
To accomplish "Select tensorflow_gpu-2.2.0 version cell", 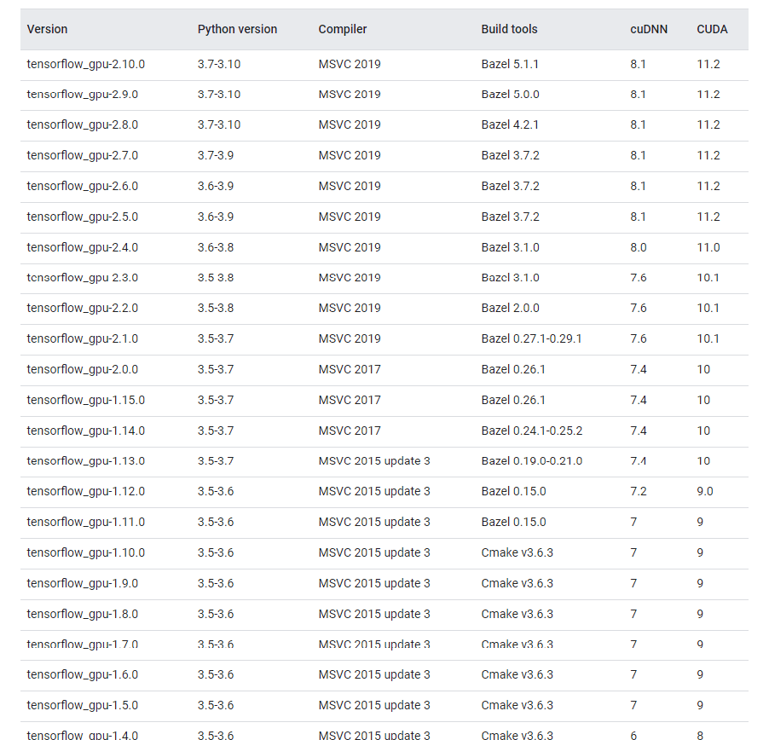I will click(83, 309).
